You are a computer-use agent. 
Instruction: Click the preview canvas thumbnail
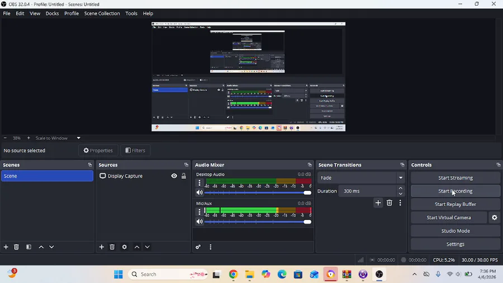click(x=248, y=77)
